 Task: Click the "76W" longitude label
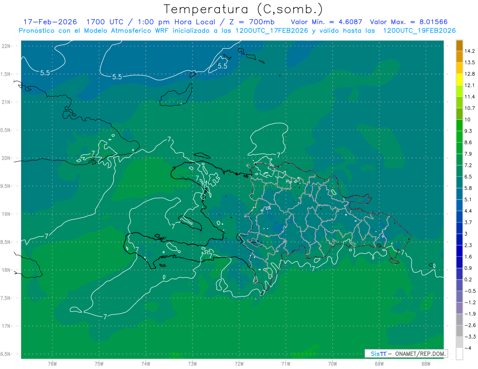tap(52, 364)
